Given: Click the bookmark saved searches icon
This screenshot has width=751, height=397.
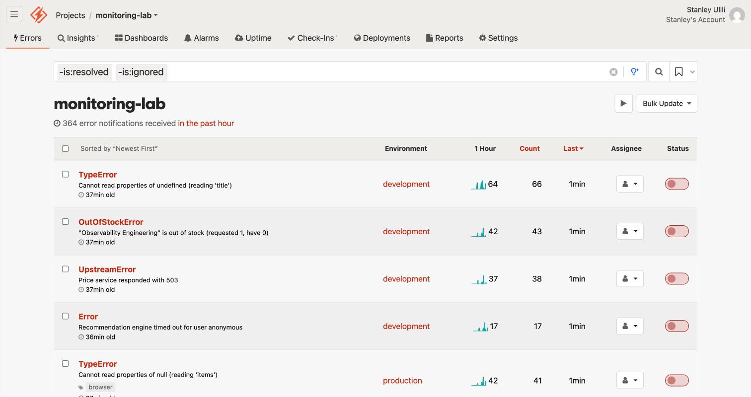Looking at the screenshot, I should tap(678, 72).
